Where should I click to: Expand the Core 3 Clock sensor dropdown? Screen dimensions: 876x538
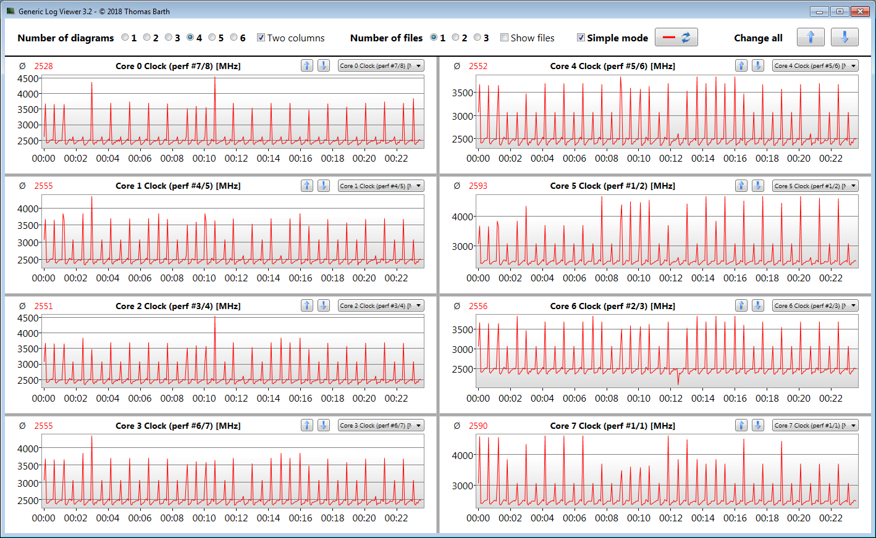(x=381, y=425)
